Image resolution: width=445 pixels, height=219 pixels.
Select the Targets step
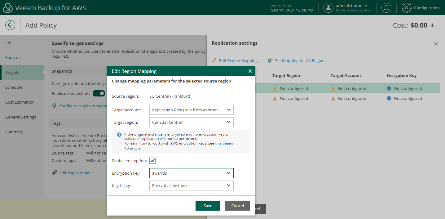pyautogui.click(x=22, y=72)
